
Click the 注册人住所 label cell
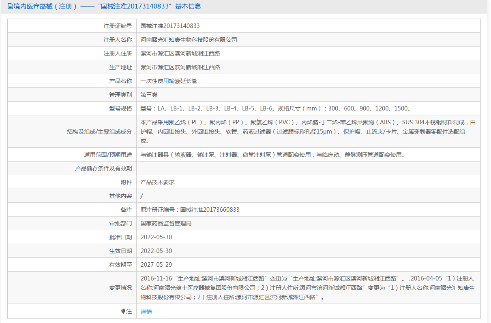pos(72,53)
